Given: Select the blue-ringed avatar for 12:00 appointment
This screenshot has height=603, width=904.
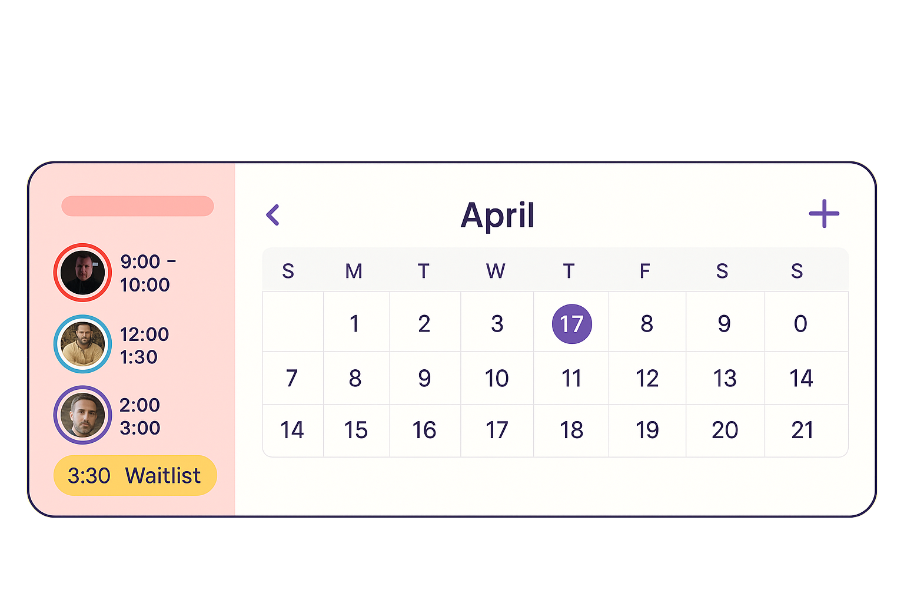Looking at the screenshot, I should pyautogui.click(x=82, y=344).
